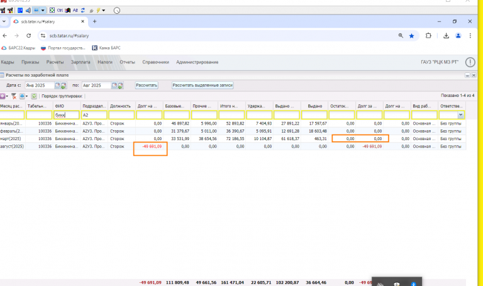This screenshot has height=286, width=483.
Task: Open the Справочники menu
Action: 155,62
